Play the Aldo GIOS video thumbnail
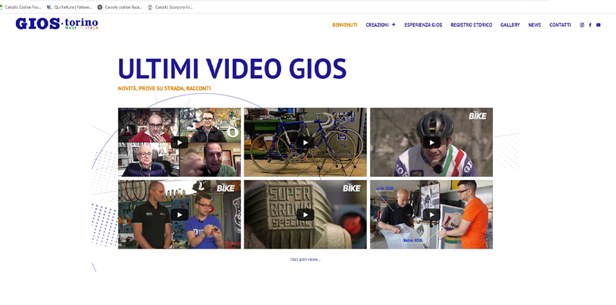 (431, 214)
